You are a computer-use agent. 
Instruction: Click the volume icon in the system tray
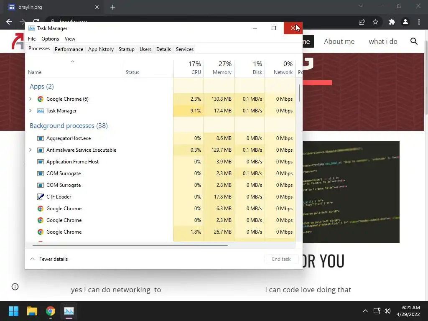coord(387,311)
